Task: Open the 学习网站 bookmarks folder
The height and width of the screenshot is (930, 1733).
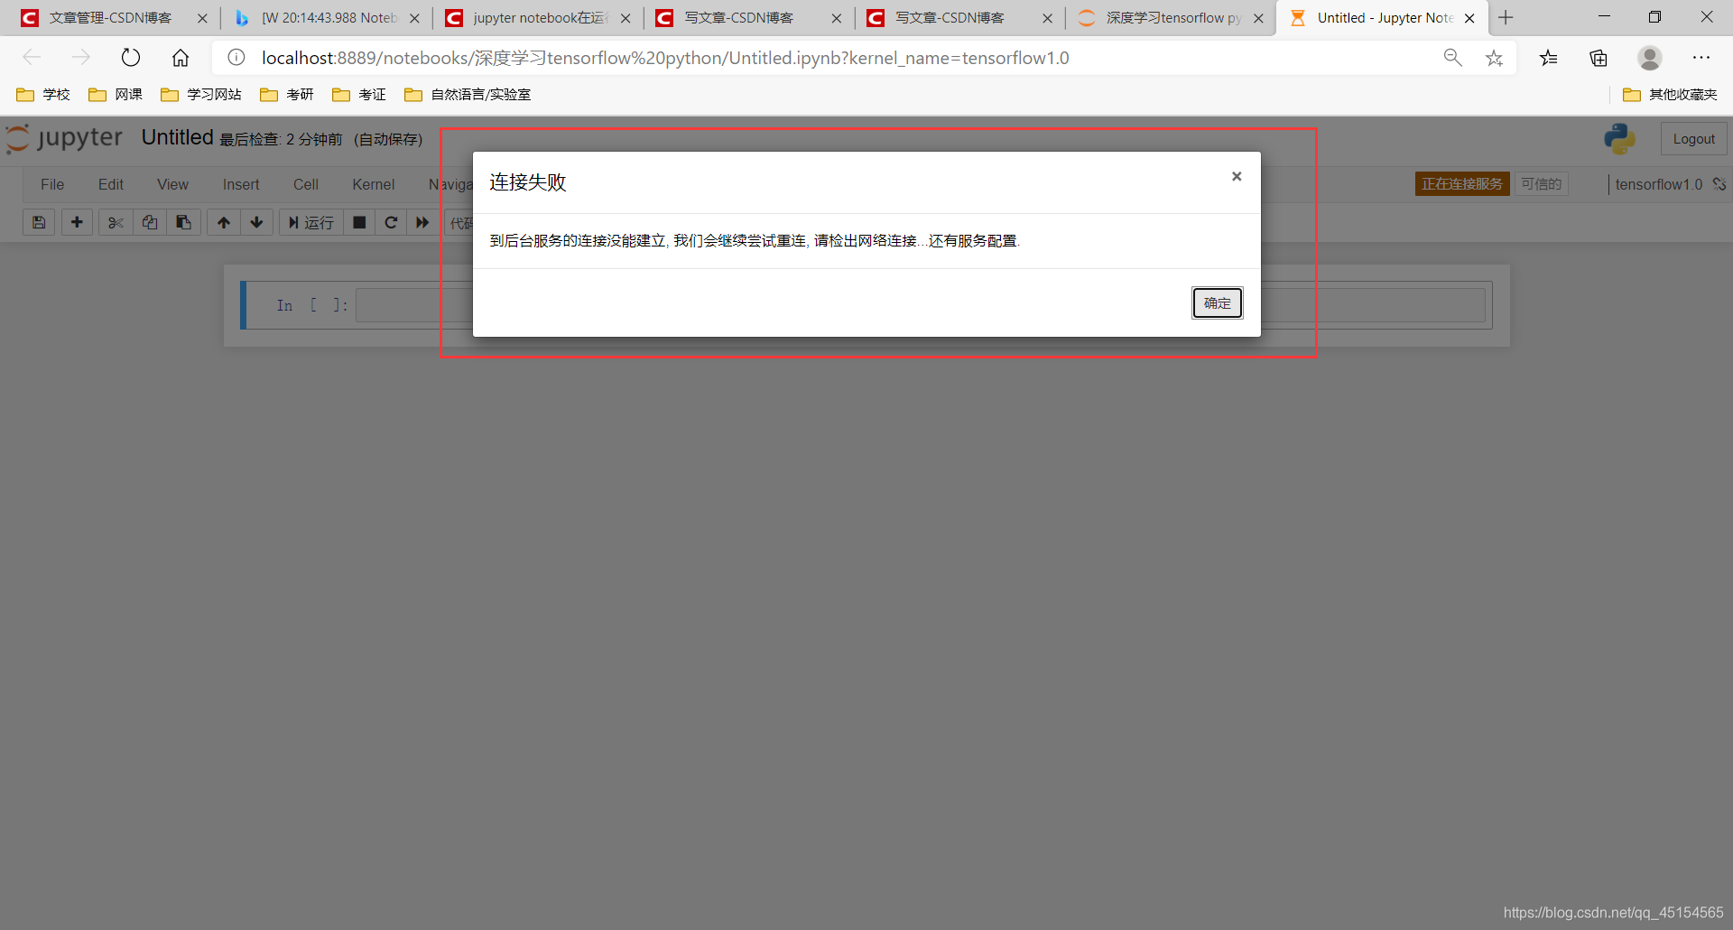Action: click(201, 94)
